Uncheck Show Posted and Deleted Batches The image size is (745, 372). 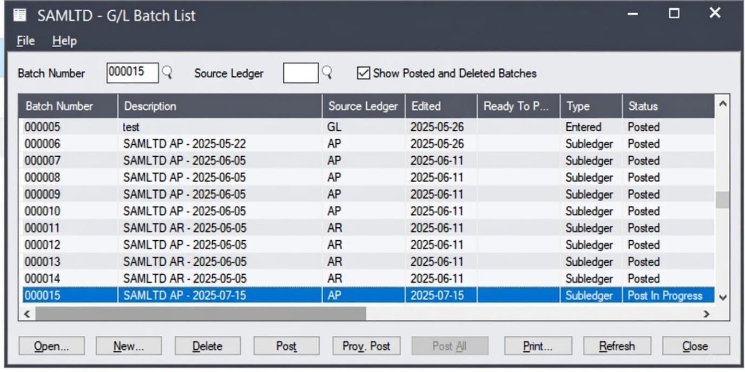[364, 73]
